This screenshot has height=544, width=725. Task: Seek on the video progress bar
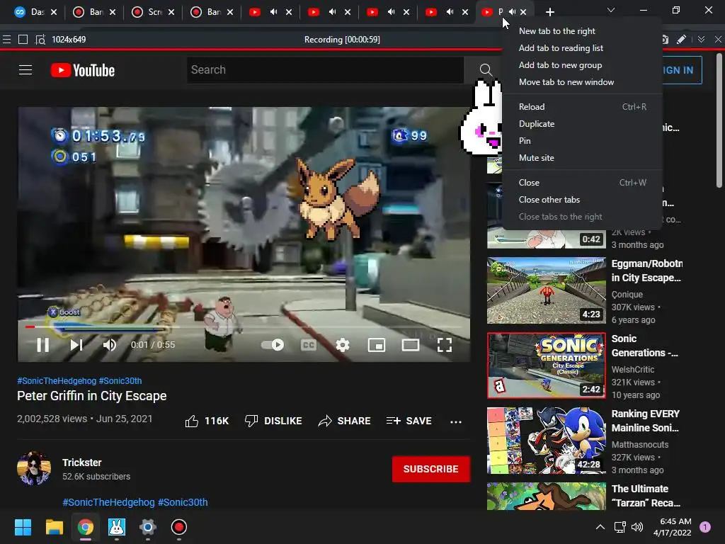pyautogui.click(x=244, y=327)
